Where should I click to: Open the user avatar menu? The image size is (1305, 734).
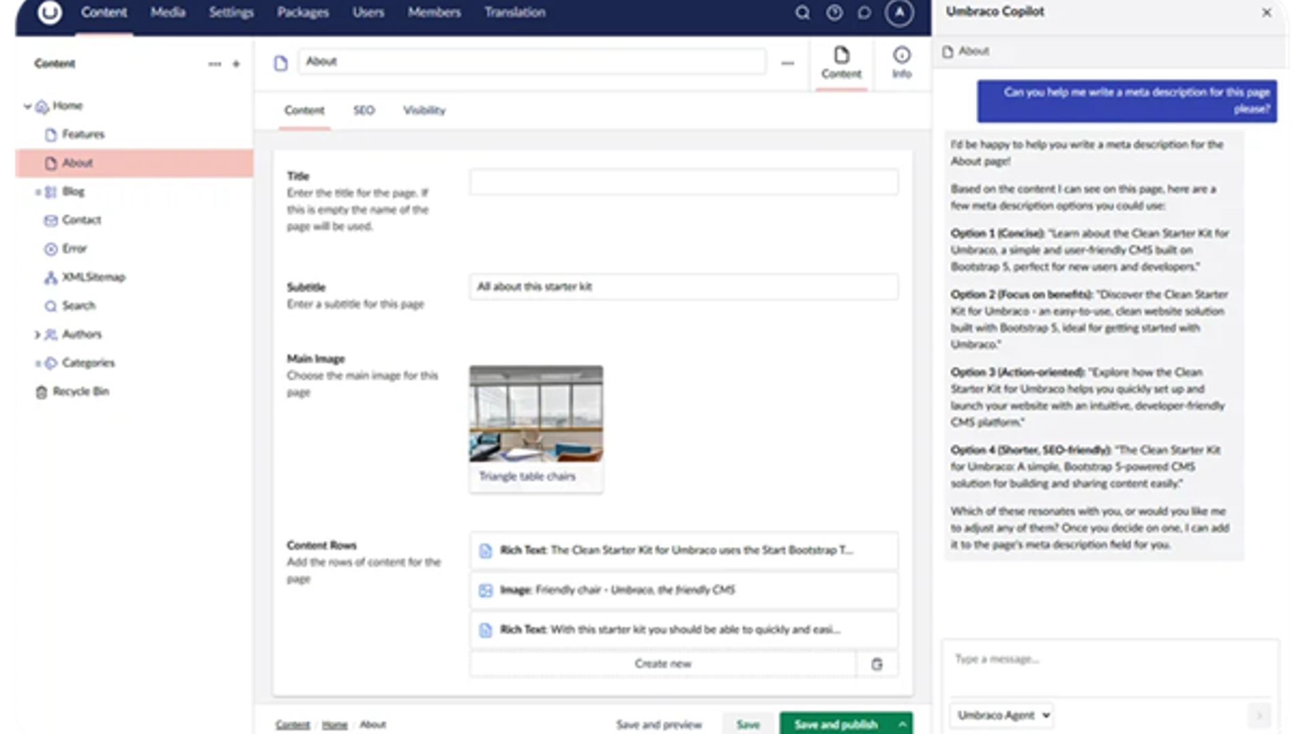[x=899, y=12]
